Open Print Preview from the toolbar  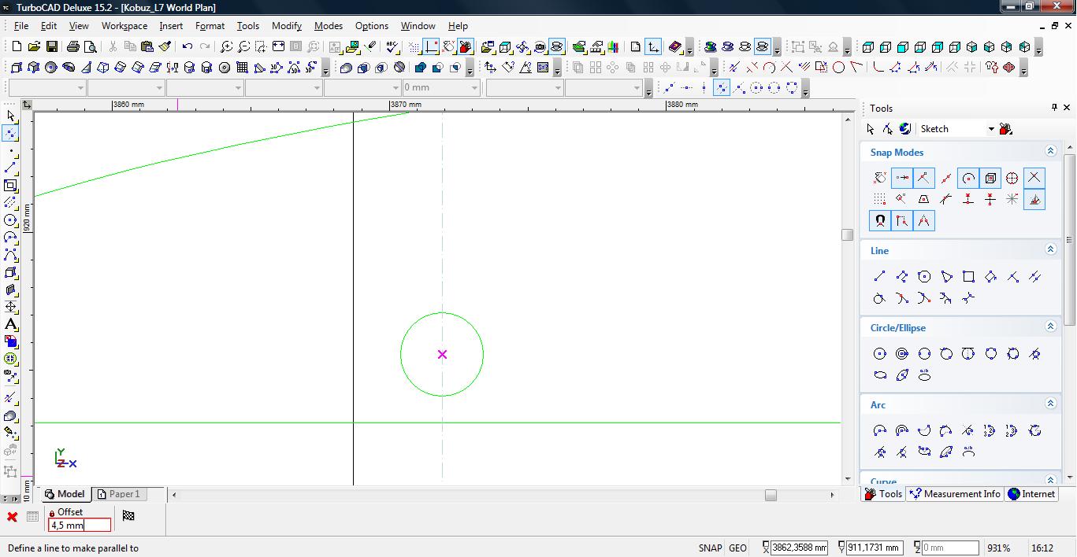91,47
